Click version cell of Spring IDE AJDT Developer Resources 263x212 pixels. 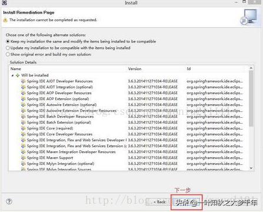(x=153, y=81)
